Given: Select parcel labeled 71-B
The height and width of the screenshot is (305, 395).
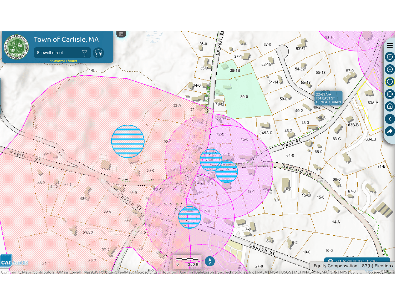Looking at the screenshot, I should click(x=382, y=166).
